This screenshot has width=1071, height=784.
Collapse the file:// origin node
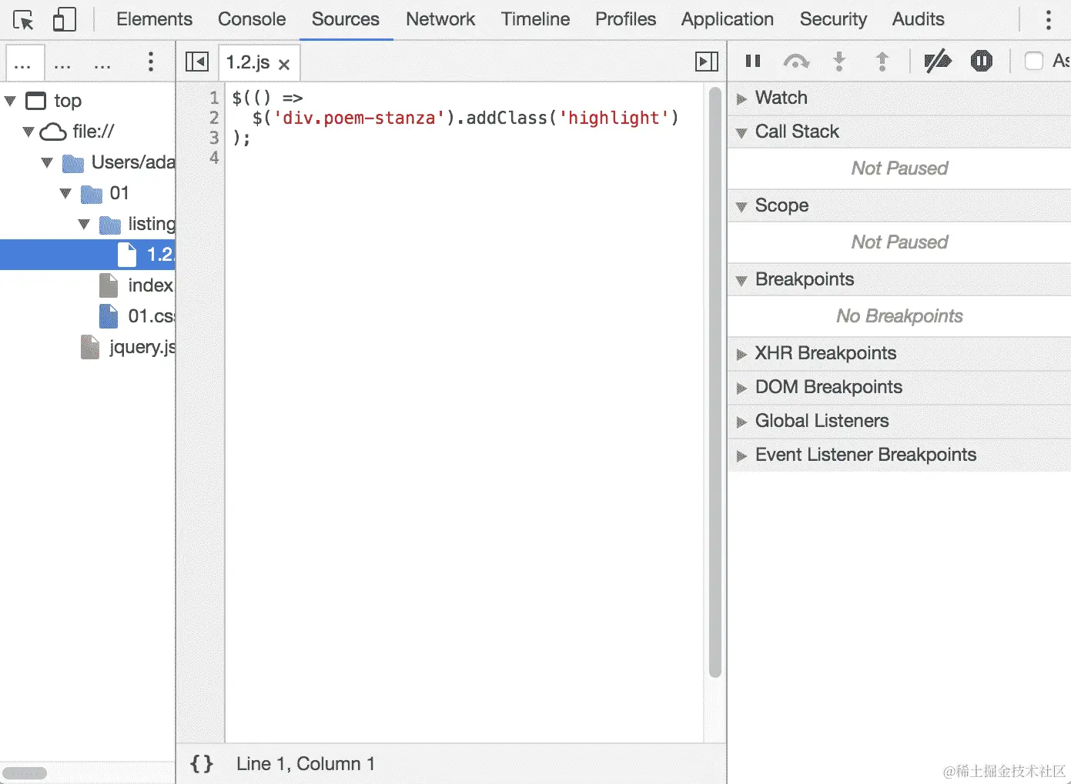pyautogui.click(x=28, y=132)
